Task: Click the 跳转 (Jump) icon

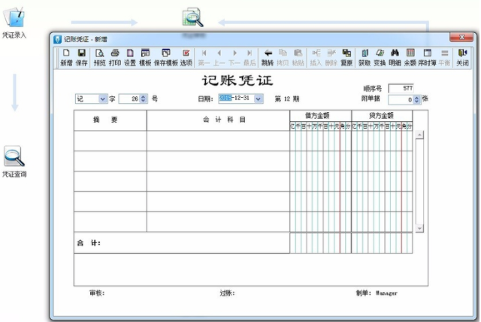Action: [x=268, y=58]
